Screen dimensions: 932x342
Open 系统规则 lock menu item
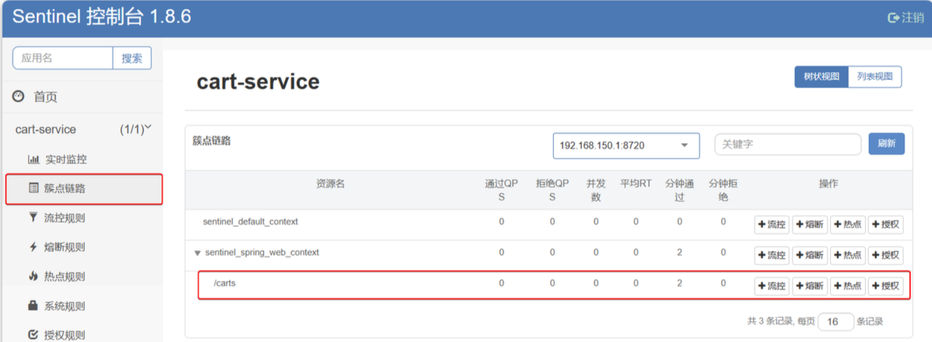[64, 306]
